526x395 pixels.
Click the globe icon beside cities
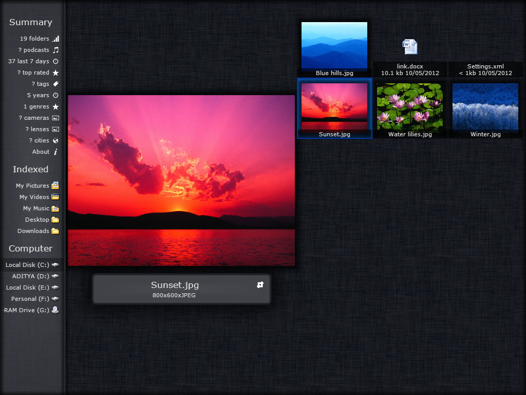[x=55, y=140]
